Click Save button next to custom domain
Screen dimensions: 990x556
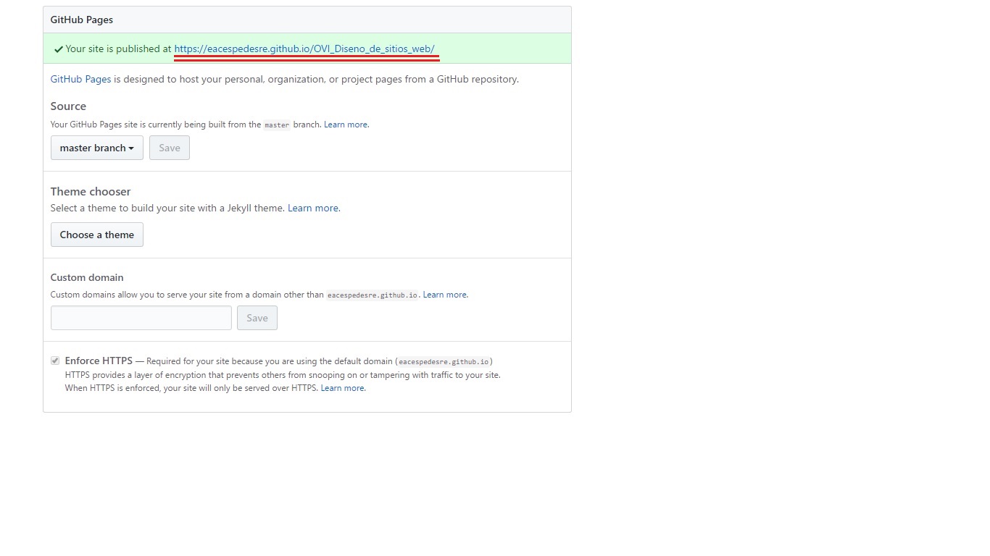pos(257,318)
